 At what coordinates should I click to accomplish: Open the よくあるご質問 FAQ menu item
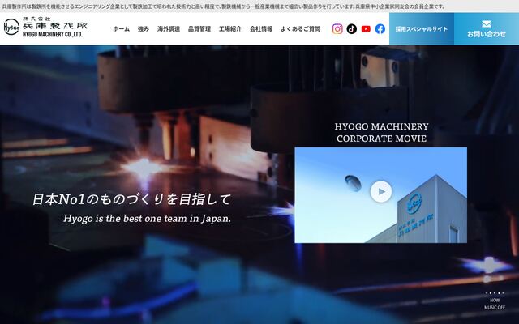[x=300, y=29]
